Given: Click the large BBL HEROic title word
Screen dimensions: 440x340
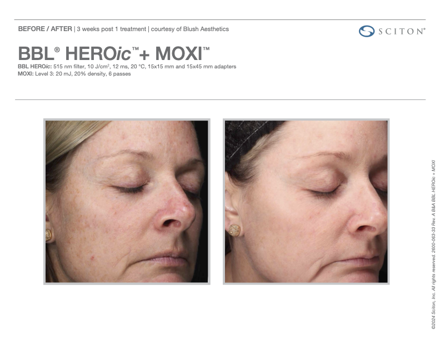Looking at the screenshot, I should (x=74, y=53).
